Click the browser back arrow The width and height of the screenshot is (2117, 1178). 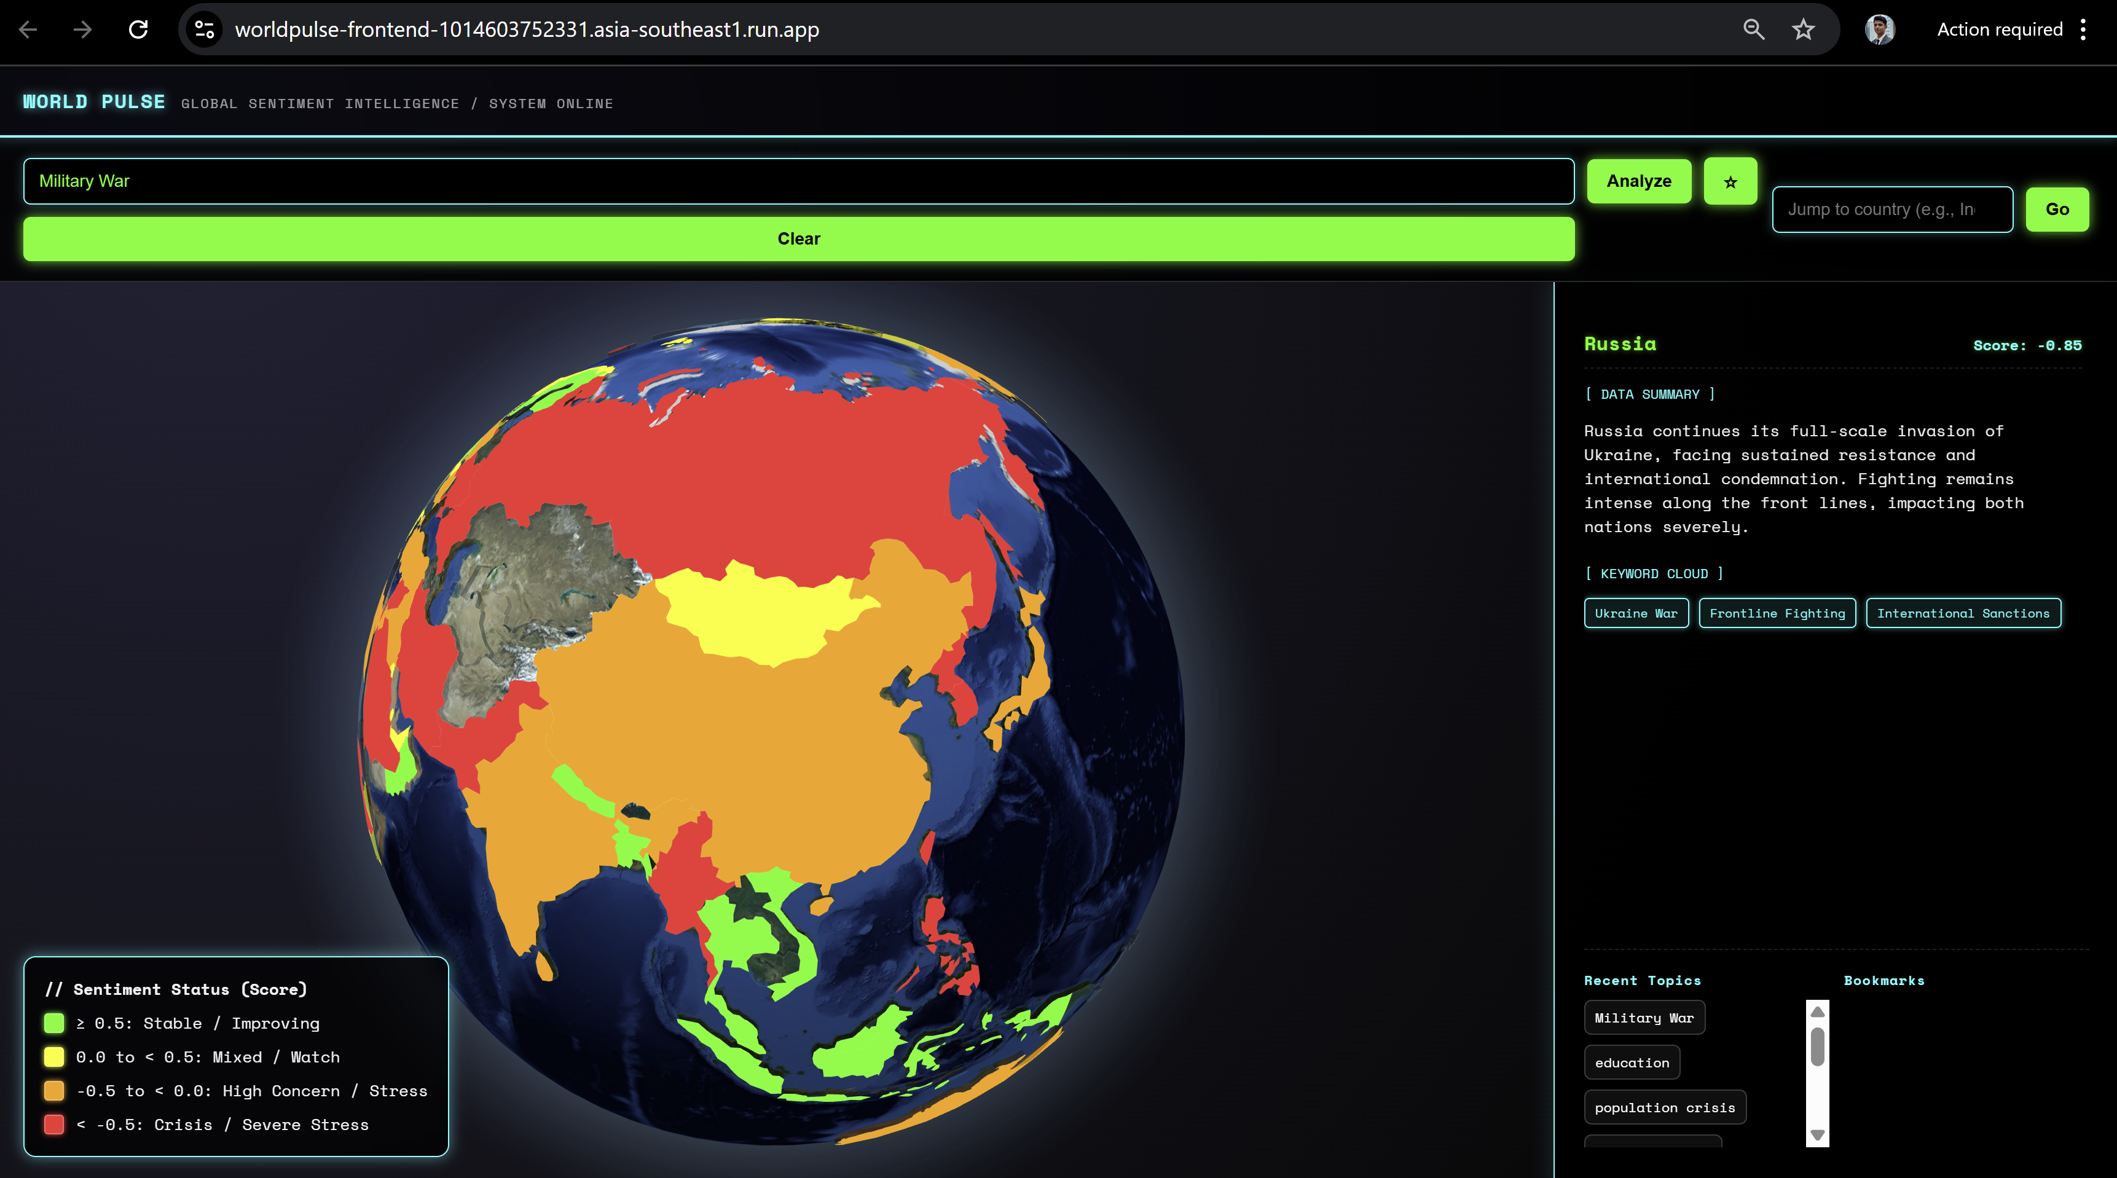[x=28, y=29]
